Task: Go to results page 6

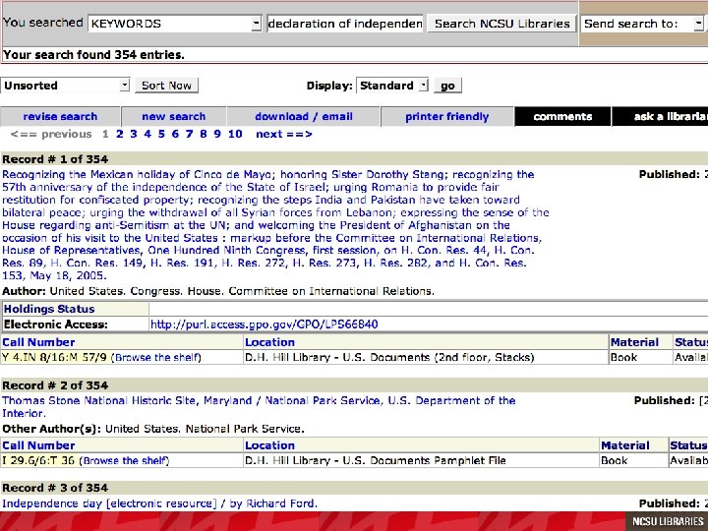Action: coord(175,134)
